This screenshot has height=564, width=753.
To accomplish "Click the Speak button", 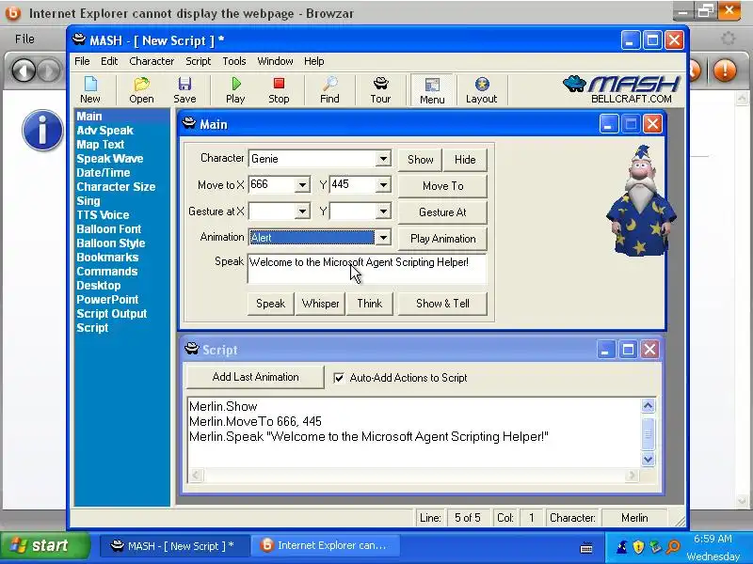I will 271,304.
